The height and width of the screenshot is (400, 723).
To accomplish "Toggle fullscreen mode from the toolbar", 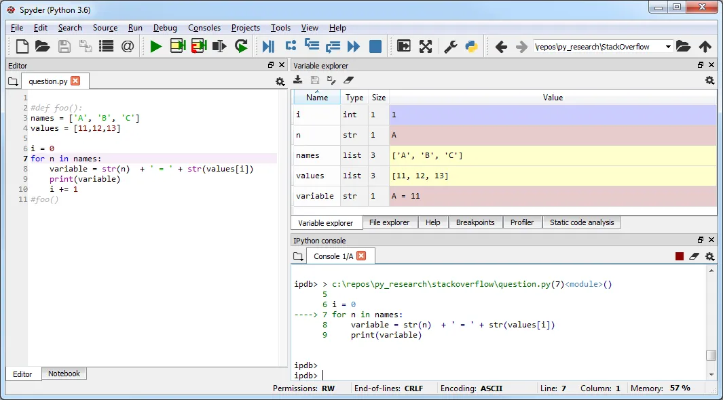I will (x=426, y=46).
